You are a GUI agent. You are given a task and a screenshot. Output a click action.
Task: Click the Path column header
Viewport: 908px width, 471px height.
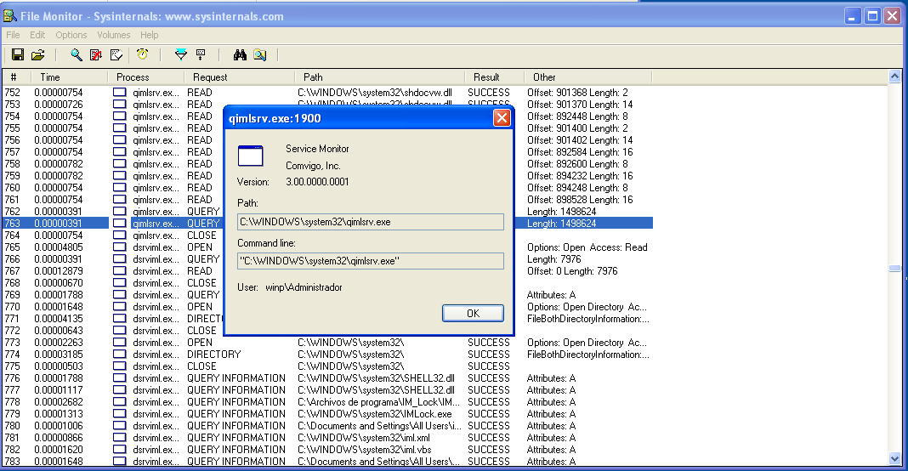(380, 77)
